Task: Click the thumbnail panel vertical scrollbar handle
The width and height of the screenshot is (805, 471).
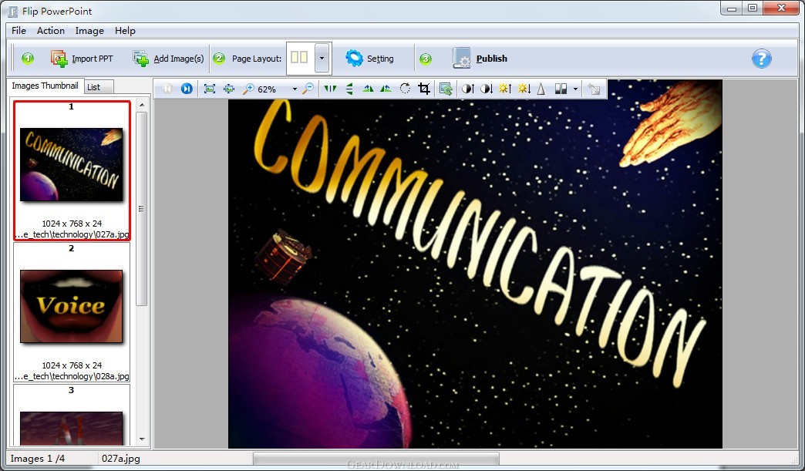Action: pyautogui.click(x=142, y=208)
